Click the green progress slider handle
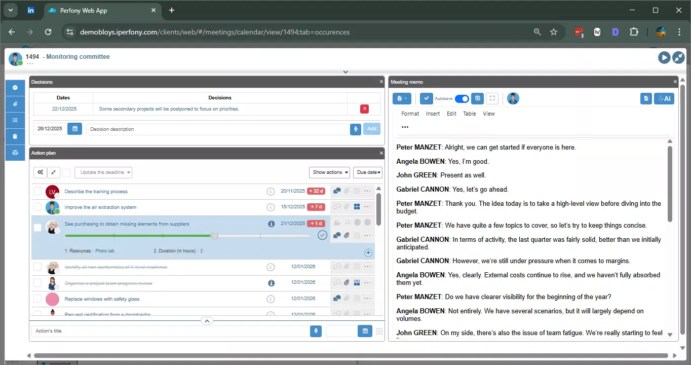 click(x=214, y=235)
